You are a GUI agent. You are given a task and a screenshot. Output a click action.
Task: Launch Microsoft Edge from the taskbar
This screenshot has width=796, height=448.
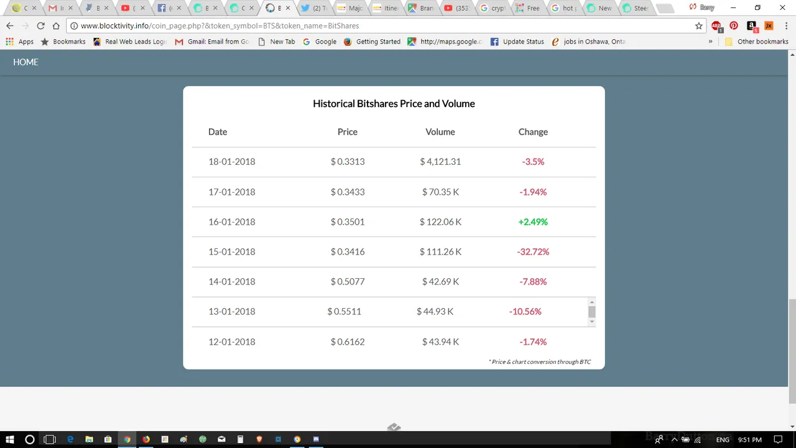pos(70,439)
